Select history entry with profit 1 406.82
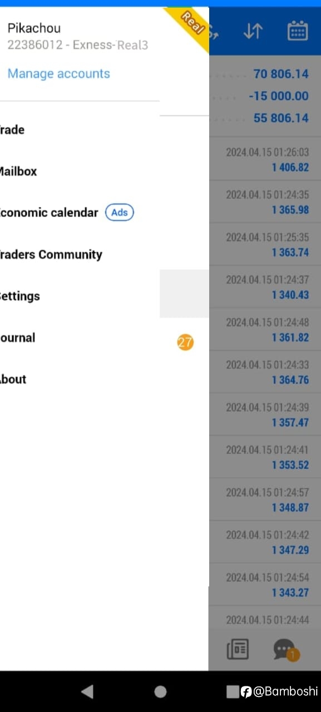321x712 pixels. tap(265, 159)
